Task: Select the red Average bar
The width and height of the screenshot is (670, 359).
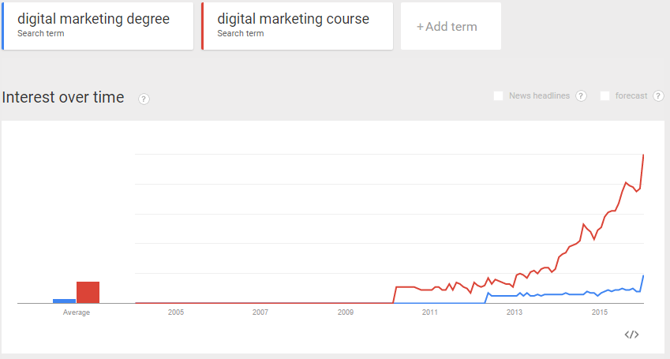Action: pos(88,292)
